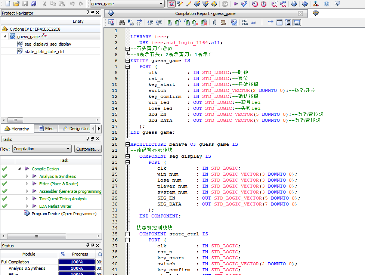Close the Compilation Report tab
Image resolution: width=365 pixels, height=275 pixels.
(x=300, y=13)
